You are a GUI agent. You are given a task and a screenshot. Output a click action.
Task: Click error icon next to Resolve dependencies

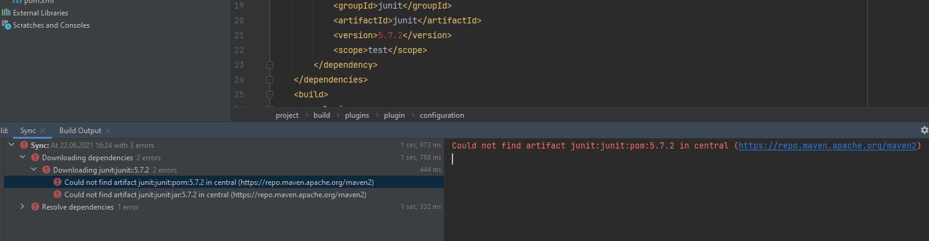tap(35, 207)
